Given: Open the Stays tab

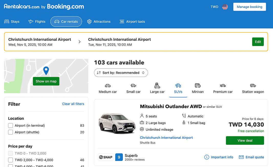Looking at the screenshot, I should (12, 21).
